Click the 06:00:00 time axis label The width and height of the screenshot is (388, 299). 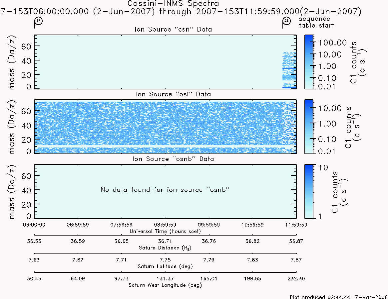pyautogui.click(x=34, y=225)
